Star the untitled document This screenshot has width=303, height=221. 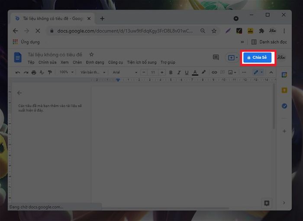[x=91, y=54]
